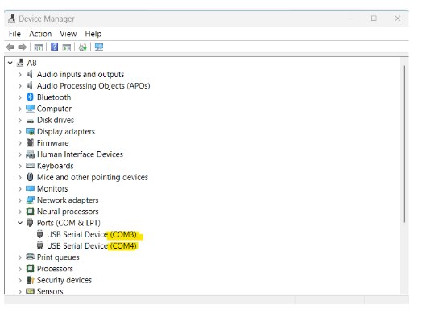Screen dimensions: 422x313
Task: Expand the Network adapters category arrow
Action: (x=20, y=200)
